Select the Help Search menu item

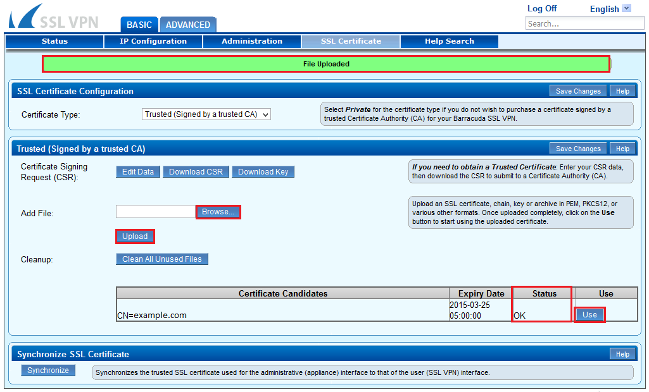click(x=449, y=42)
